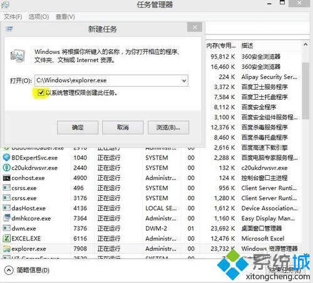
Task: Open the 打开(O) combo box dropdown arrow
Action: [184, 80]
